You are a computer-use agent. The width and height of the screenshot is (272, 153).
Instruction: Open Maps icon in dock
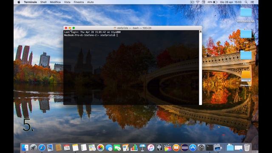click(92, 147)
